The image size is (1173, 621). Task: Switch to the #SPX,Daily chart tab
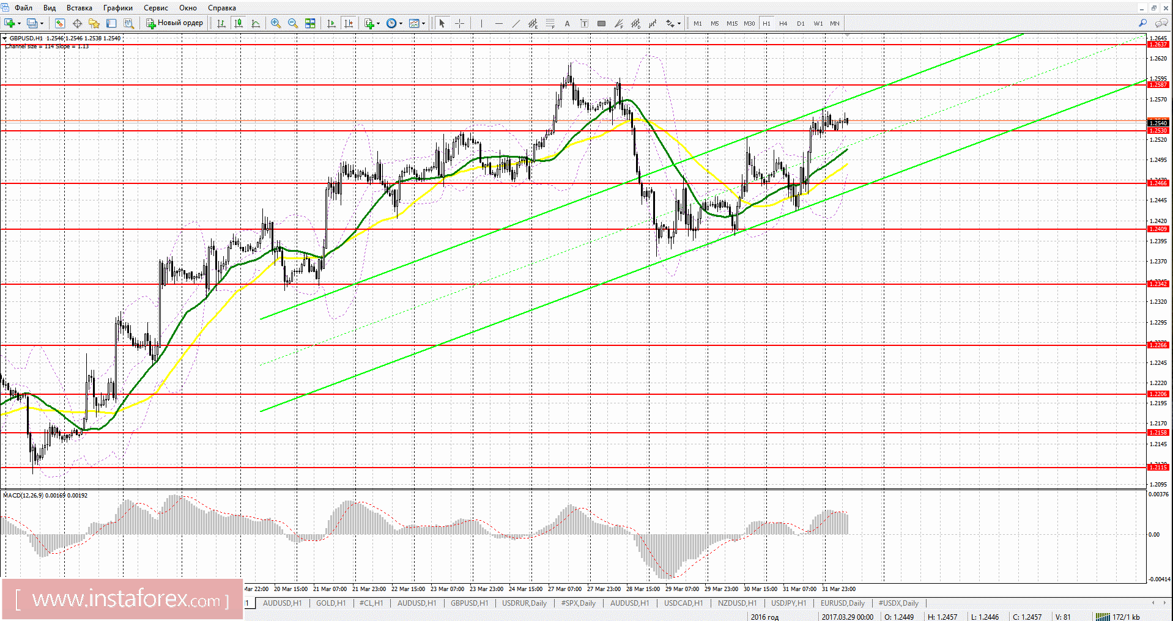point(579,603)
